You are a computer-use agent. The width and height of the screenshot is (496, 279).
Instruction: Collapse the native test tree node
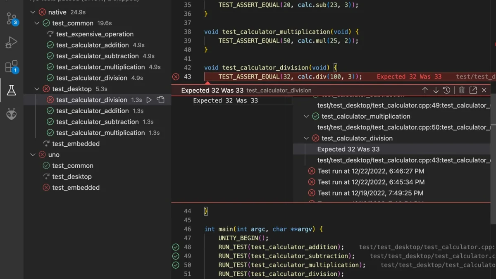[x=33, y=12]
